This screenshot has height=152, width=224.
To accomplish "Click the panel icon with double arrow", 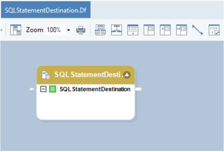I will [181, 30].
